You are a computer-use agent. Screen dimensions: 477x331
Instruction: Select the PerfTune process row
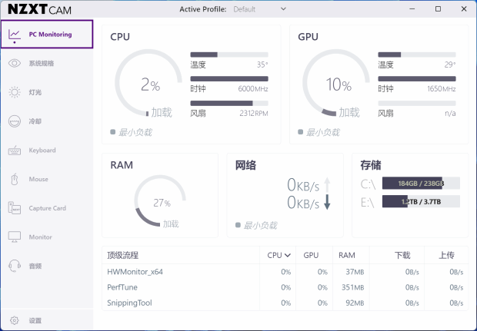(x=285, y=287)
